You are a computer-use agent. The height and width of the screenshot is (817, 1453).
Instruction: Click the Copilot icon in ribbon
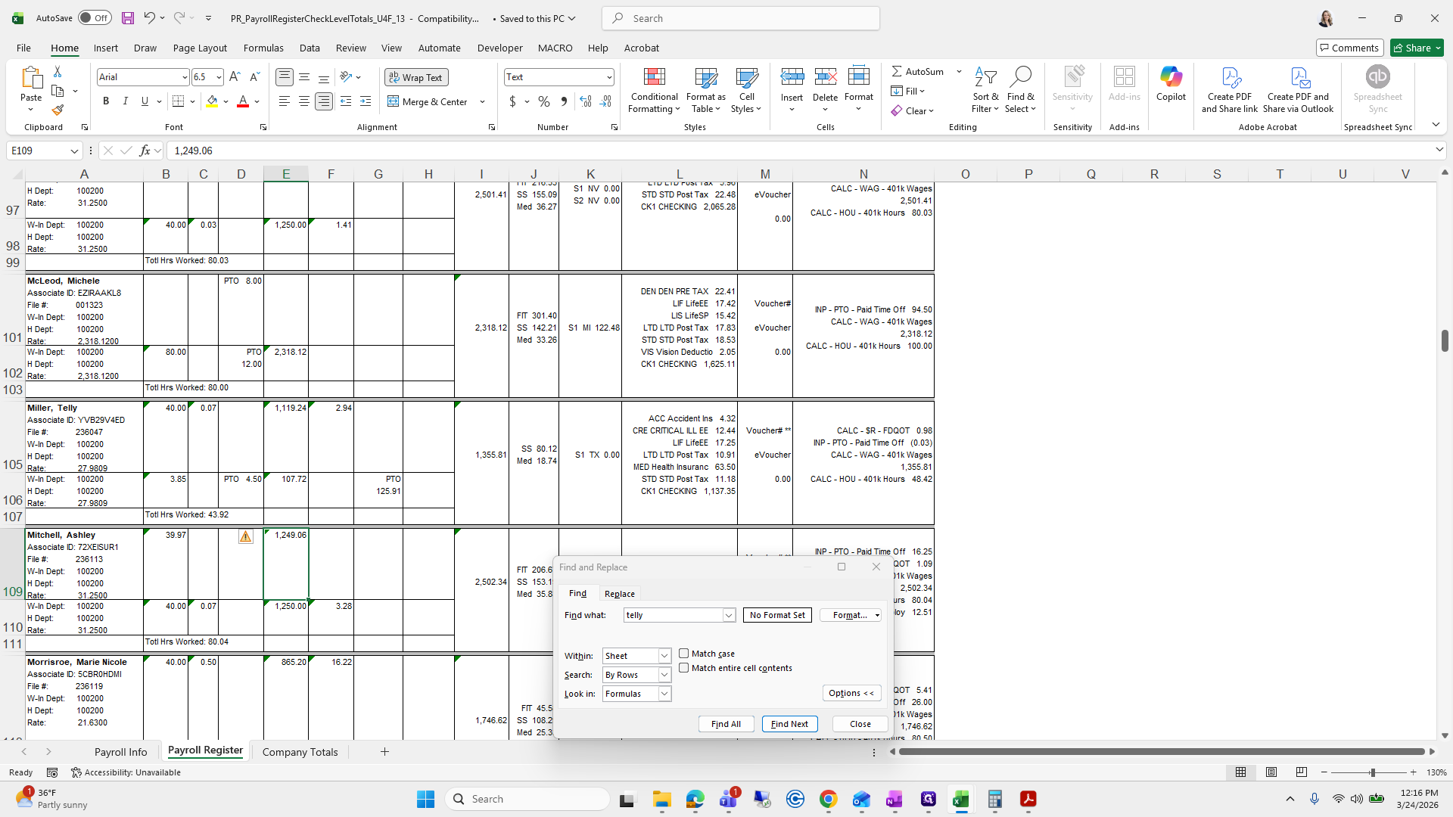1171,83
